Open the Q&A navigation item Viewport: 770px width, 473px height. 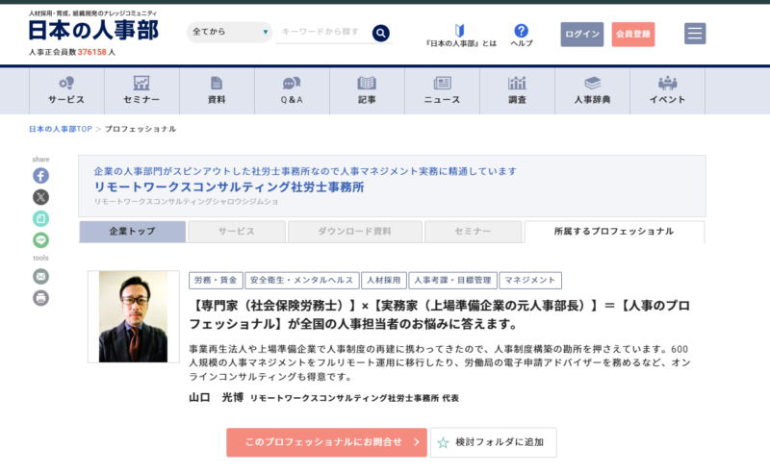coord(292,90)
